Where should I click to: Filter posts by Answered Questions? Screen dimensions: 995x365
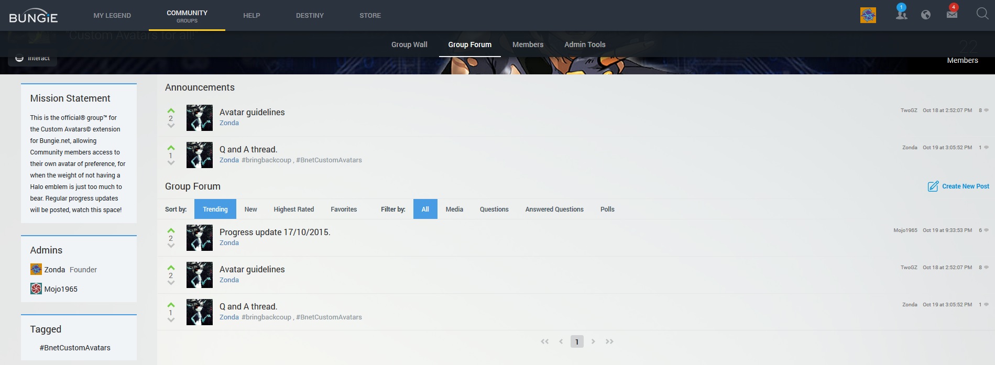(554, 209)
